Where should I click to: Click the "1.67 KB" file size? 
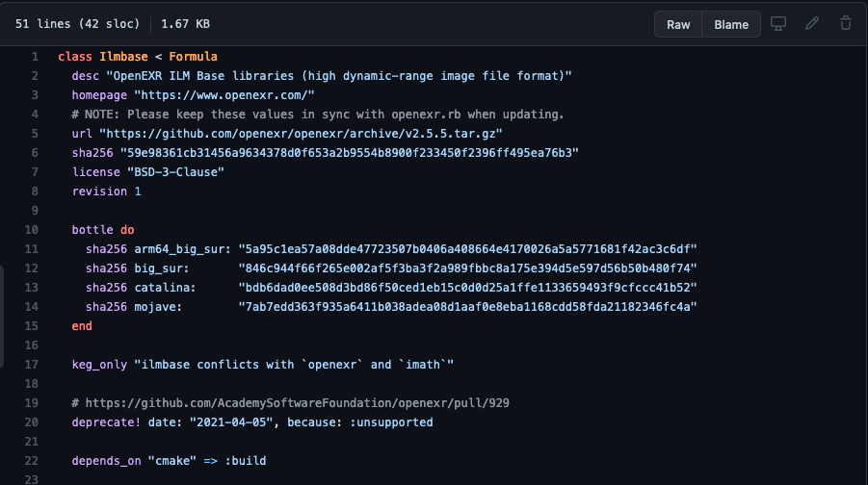[185, 24]
